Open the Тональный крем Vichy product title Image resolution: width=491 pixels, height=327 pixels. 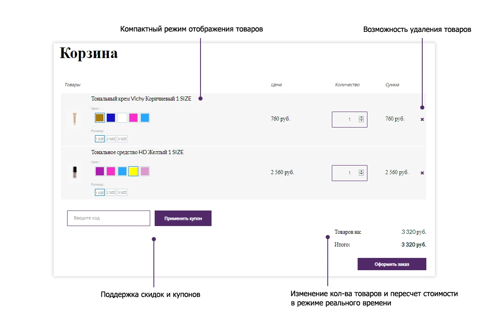(x=141, y=99)
